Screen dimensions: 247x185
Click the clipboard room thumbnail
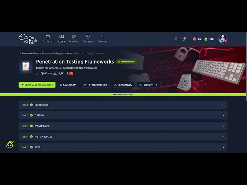point(26,67)
